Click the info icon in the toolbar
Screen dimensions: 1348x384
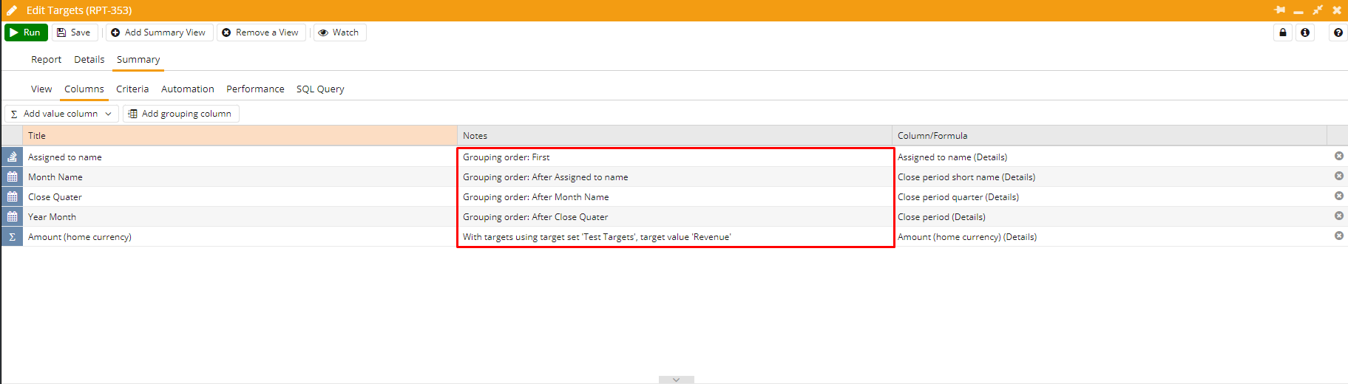1305,32
